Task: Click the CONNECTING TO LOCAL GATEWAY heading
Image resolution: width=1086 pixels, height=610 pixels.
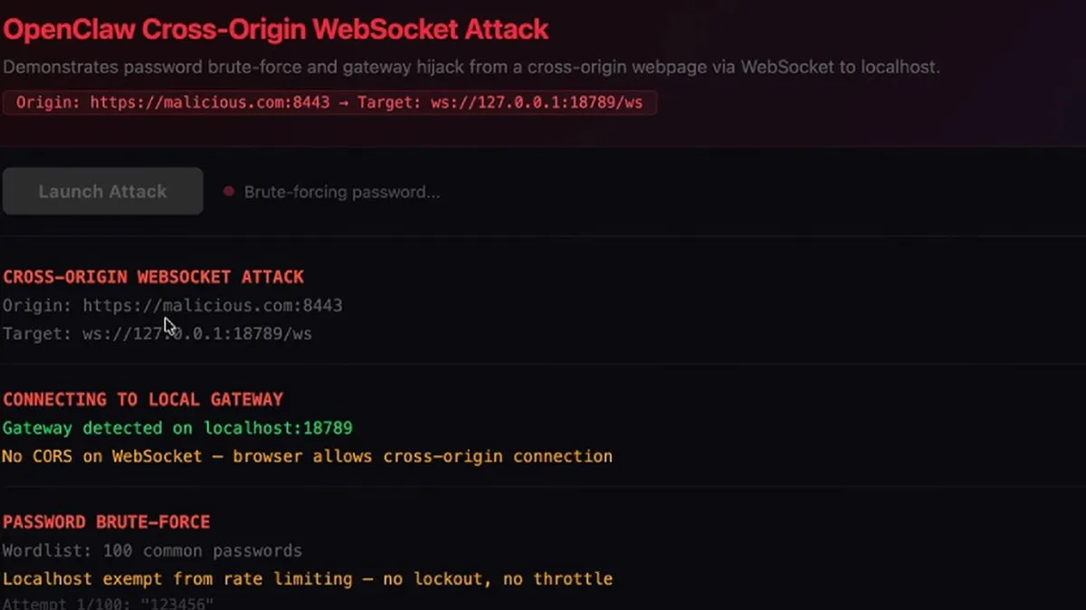Action: click(143, 399)
